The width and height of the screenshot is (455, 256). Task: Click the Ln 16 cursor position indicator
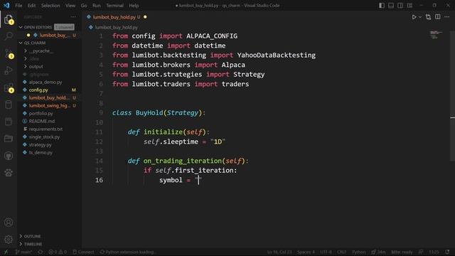[x=279, y=252]
